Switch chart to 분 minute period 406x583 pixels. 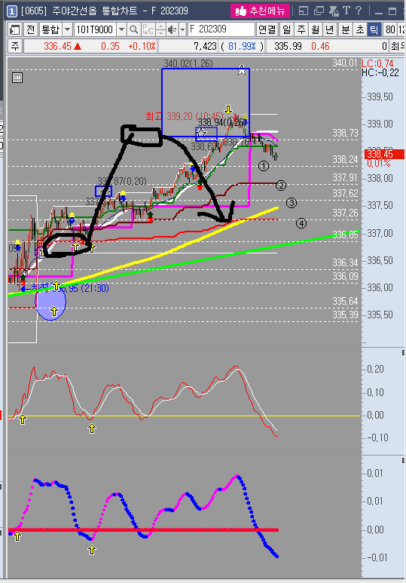tap(346, 29)
